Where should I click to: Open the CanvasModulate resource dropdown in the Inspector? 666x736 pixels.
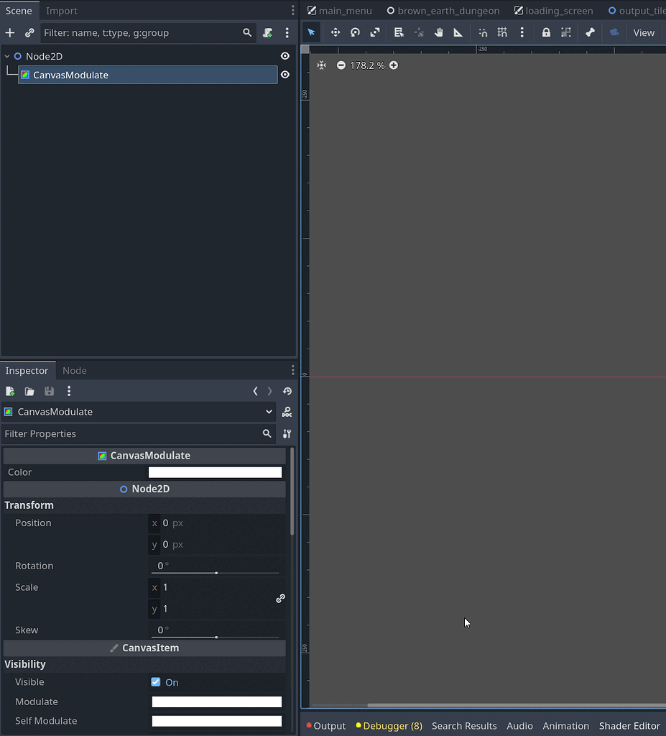pos(269,412)
